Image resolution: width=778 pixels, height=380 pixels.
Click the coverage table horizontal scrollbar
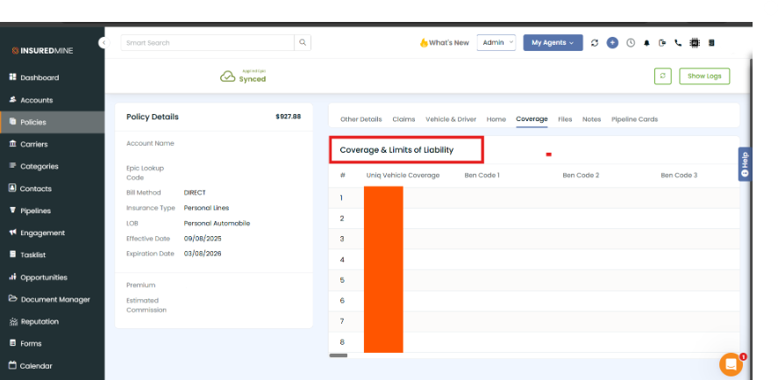tap(338, 355)
